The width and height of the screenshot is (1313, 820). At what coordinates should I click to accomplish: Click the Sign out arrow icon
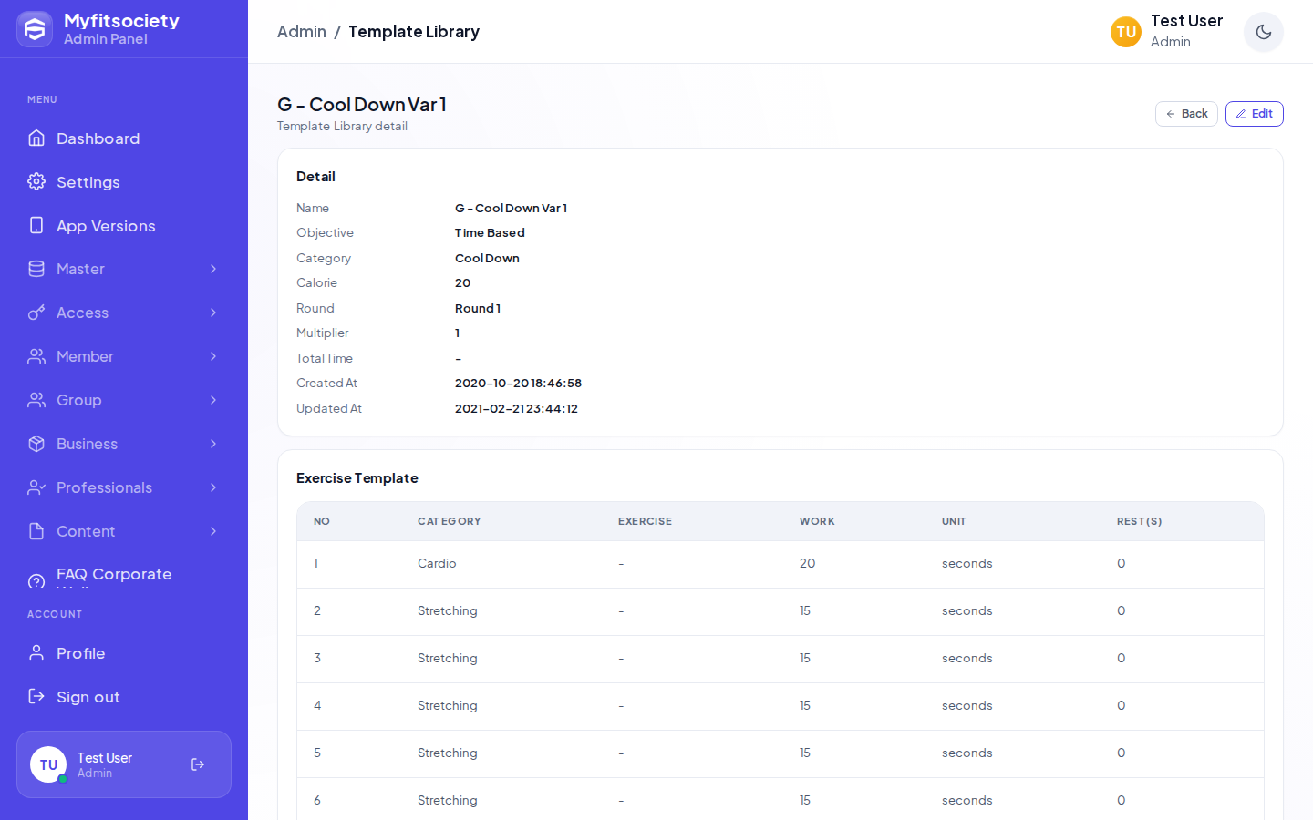[36, 696]
